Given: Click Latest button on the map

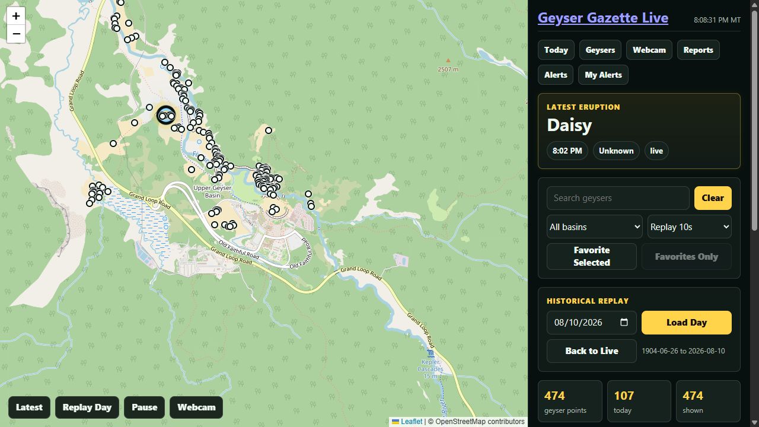Looking at the screenshot, I should point(29,407).
